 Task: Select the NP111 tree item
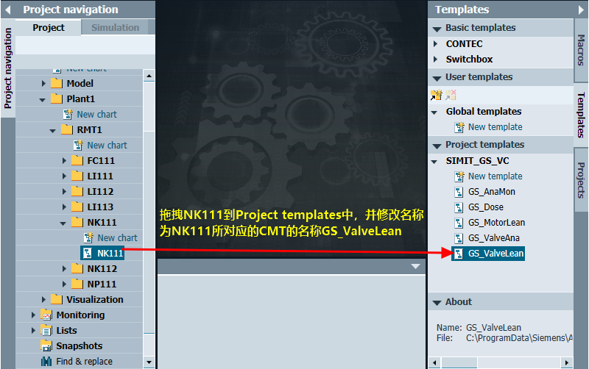click(x=102, y=284)
